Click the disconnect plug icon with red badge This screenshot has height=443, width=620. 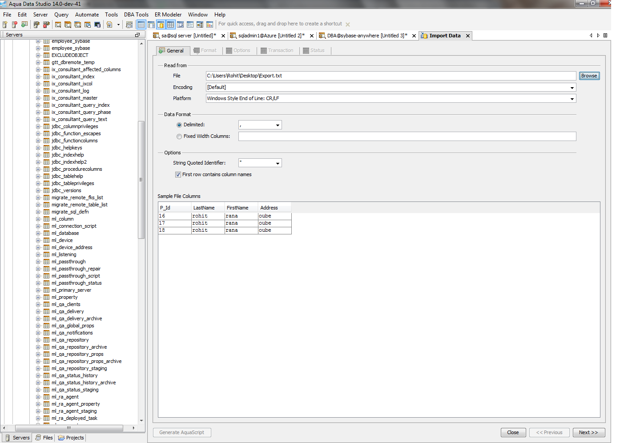pyautogui.click(x=46, y=24)
